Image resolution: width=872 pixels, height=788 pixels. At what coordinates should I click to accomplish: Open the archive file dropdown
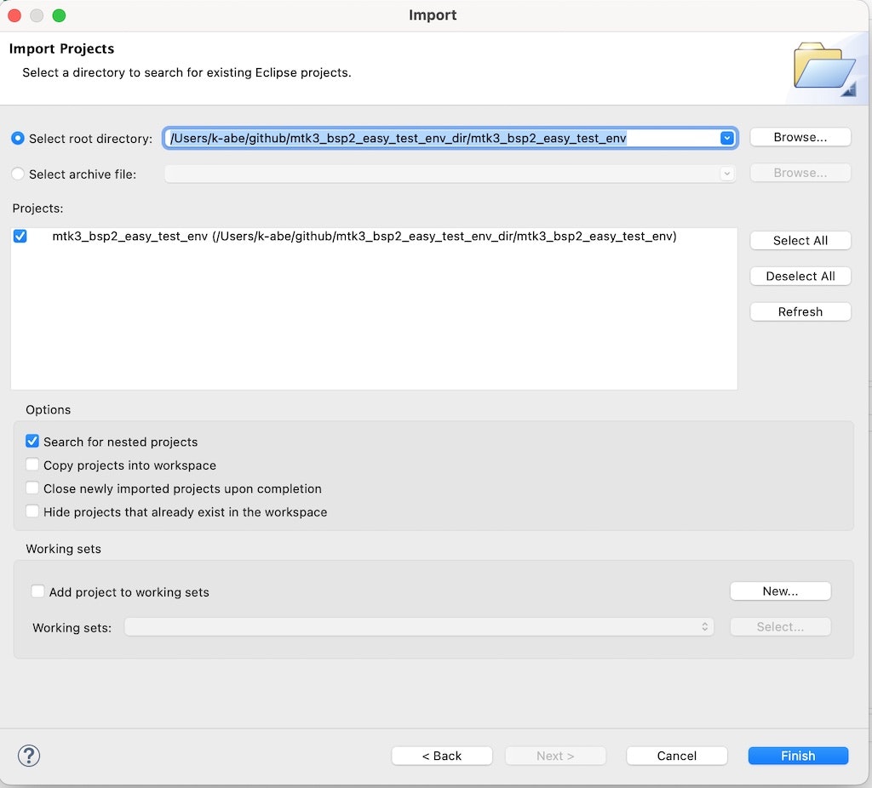coord(726,174)
